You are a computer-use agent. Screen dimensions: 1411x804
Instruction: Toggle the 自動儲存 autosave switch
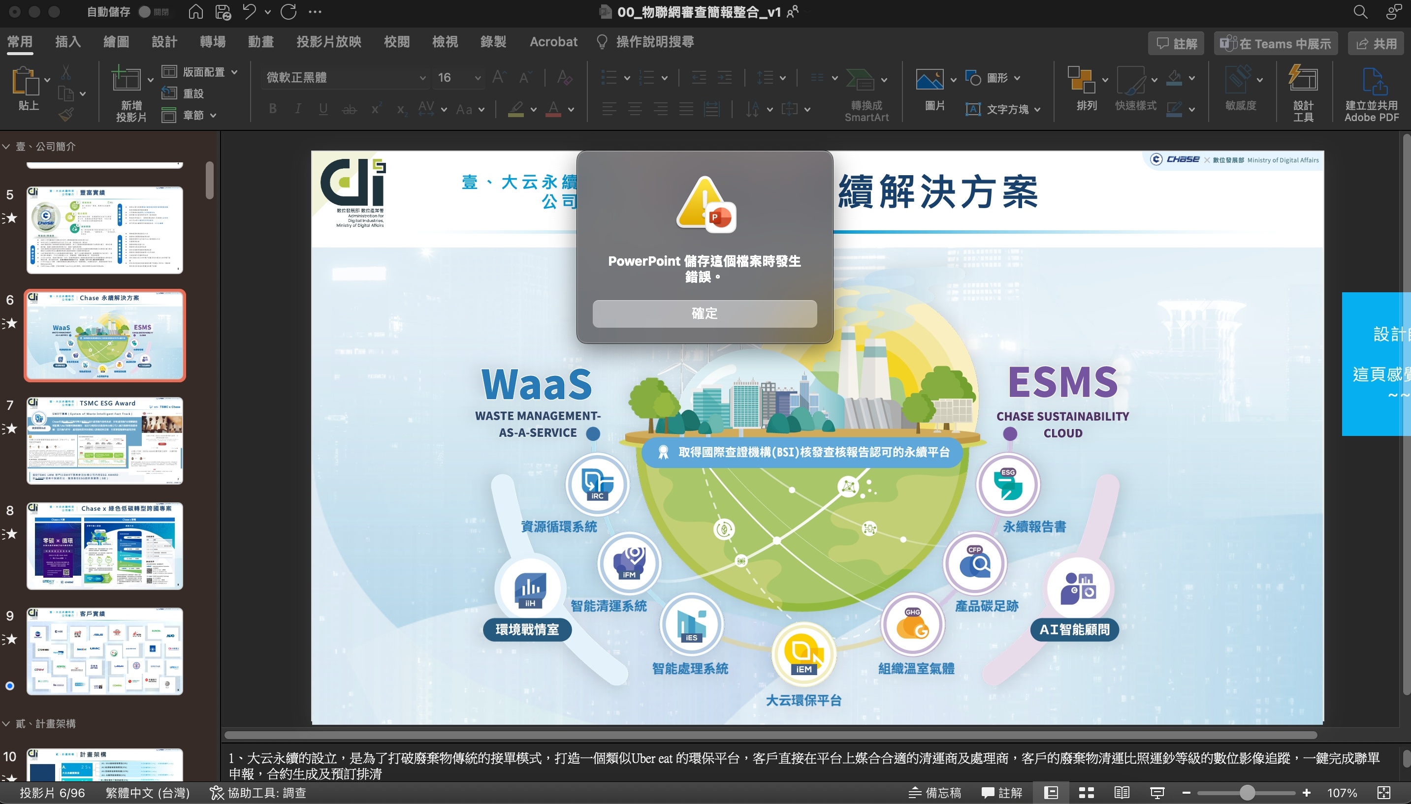coord(153,12)
